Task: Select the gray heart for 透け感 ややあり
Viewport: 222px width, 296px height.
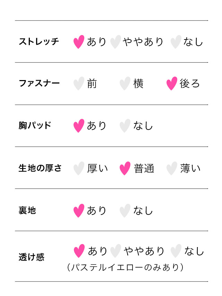Action: [x=116, y=251]
